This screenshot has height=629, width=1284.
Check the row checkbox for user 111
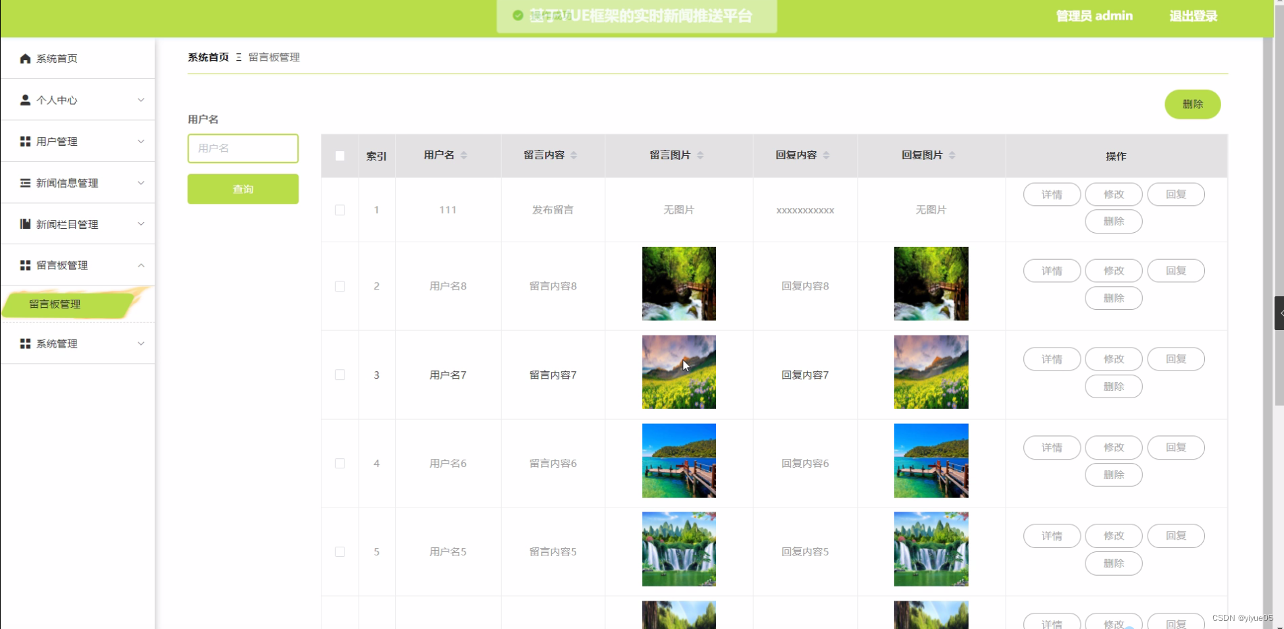[340, 210]
